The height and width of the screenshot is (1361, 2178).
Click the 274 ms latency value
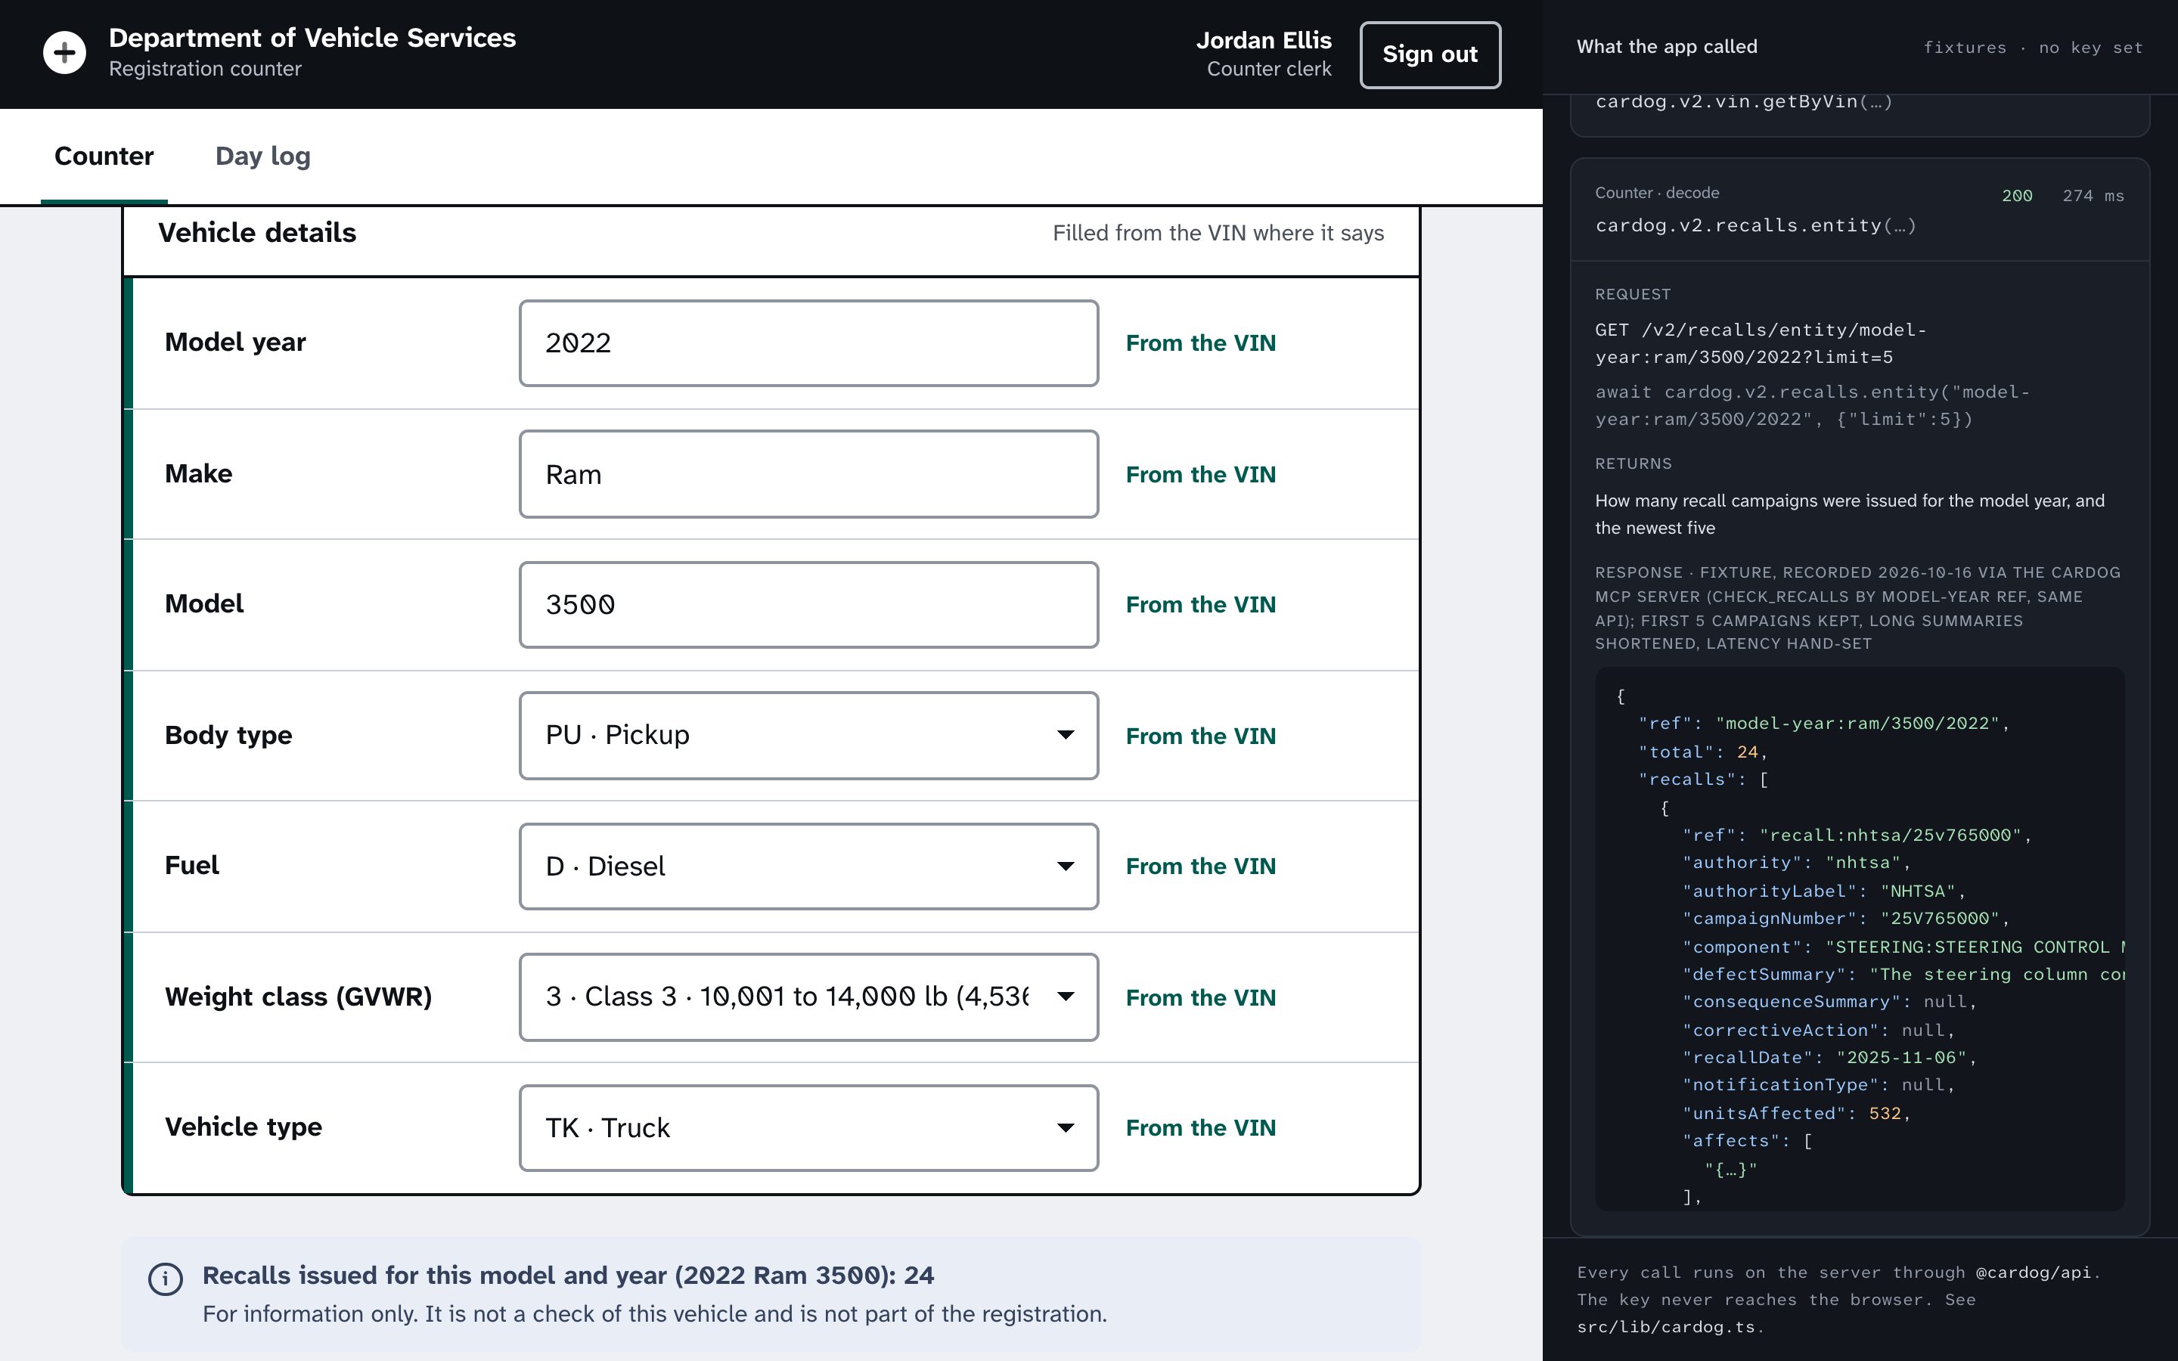pyautogui.click(x=2093, y=195)
